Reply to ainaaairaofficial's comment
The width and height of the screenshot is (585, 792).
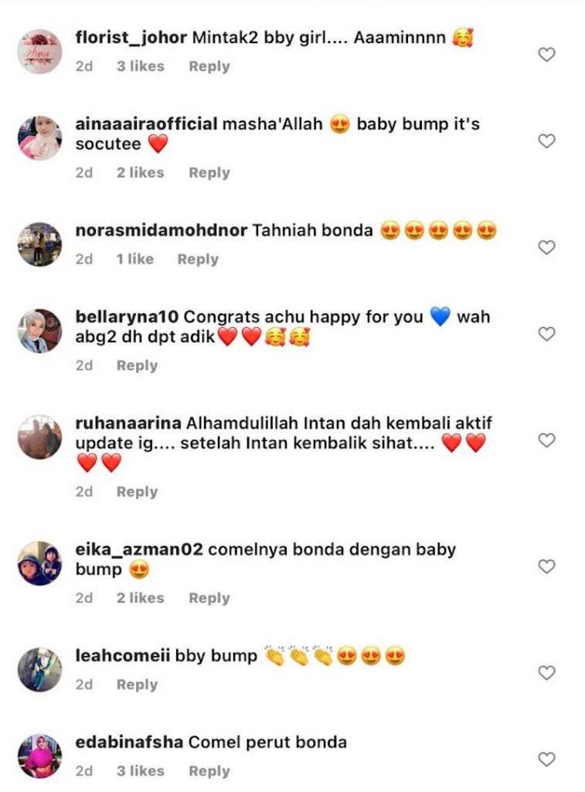click(209, 172)
